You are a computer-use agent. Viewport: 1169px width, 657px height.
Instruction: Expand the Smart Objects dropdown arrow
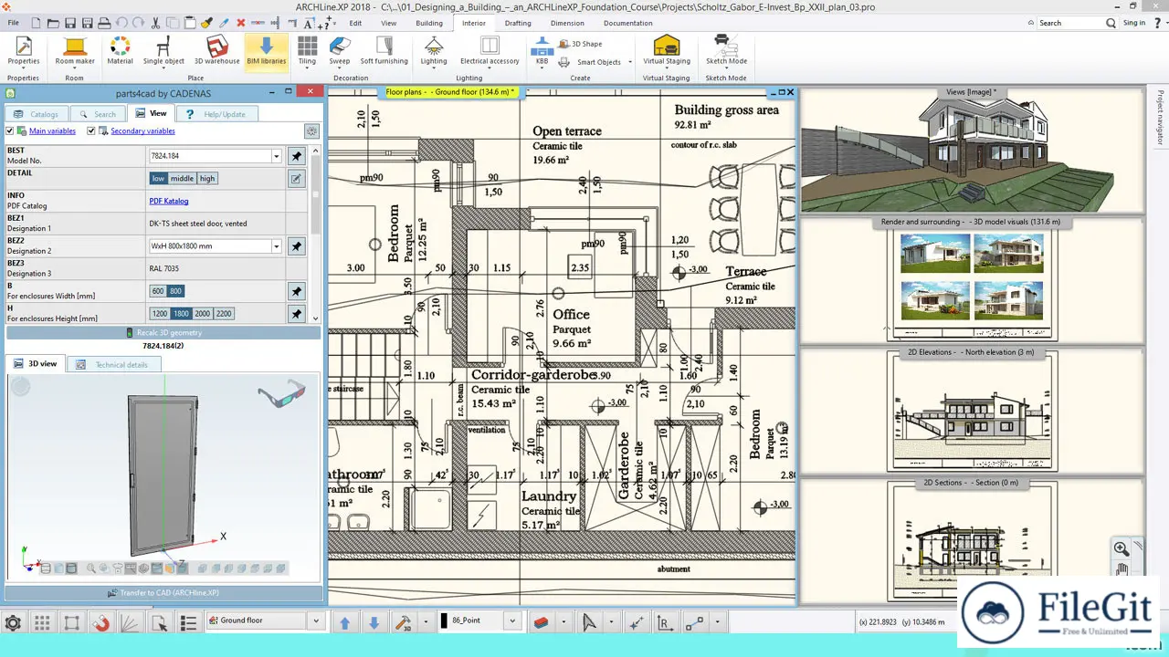point(629,63)
